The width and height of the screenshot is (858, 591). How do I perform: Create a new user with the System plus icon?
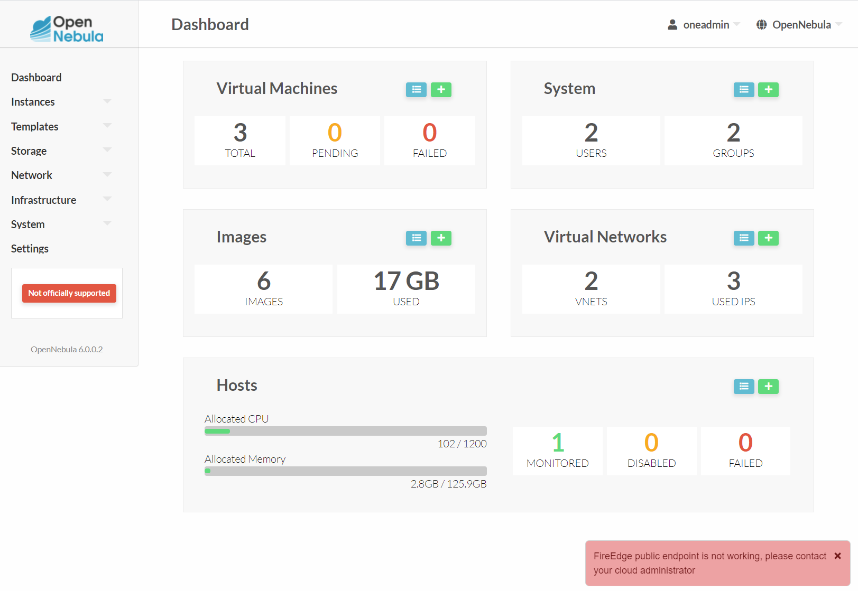[x=768, y=90]
